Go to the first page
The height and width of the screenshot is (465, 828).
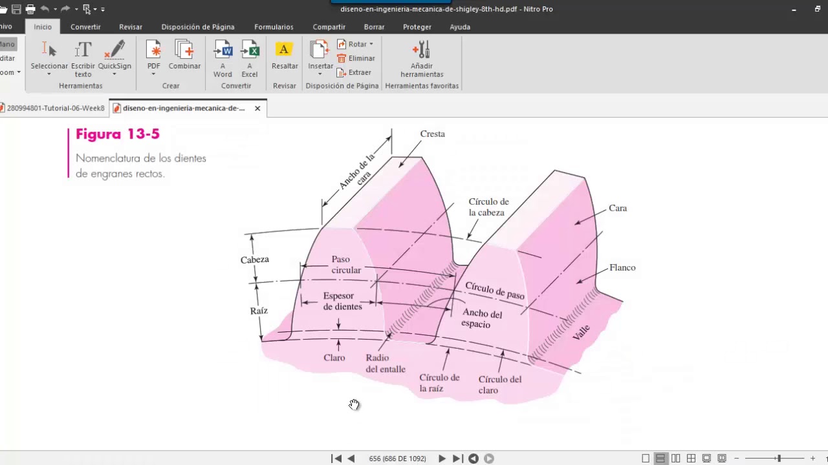336,459
